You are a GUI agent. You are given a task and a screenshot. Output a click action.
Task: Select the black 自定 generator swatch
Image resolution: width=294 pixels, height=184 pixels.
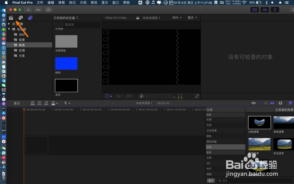[x=66, y=85]
